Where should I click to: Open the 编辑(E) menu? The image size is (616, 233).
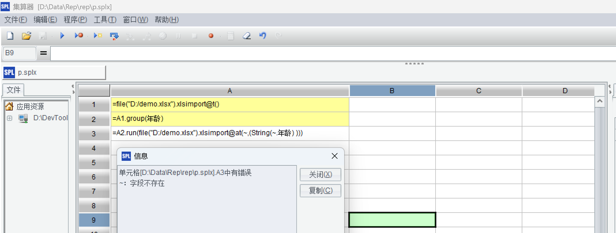pyautogui.click(x=45, y=20)
